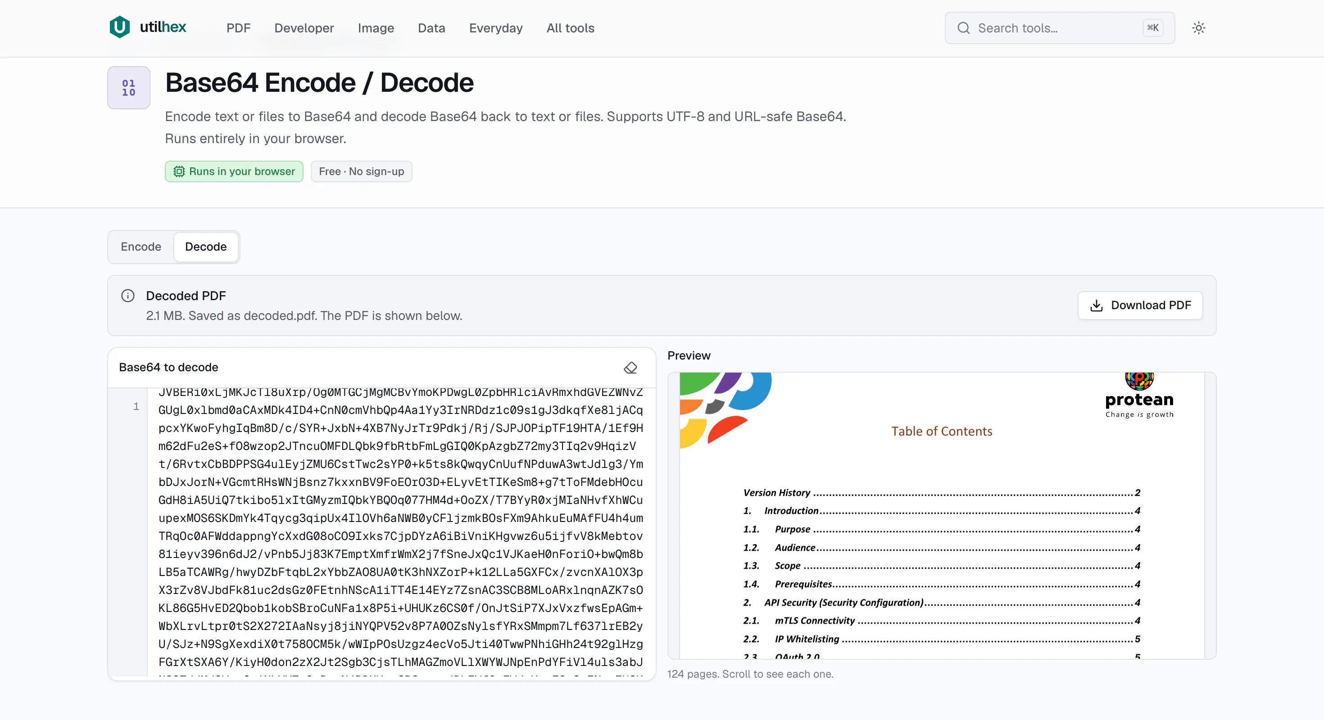Click the eraser icon to clear the input
Viewport: 1324px width, 720px height.
pyautogui.click(x=630, y=368)
